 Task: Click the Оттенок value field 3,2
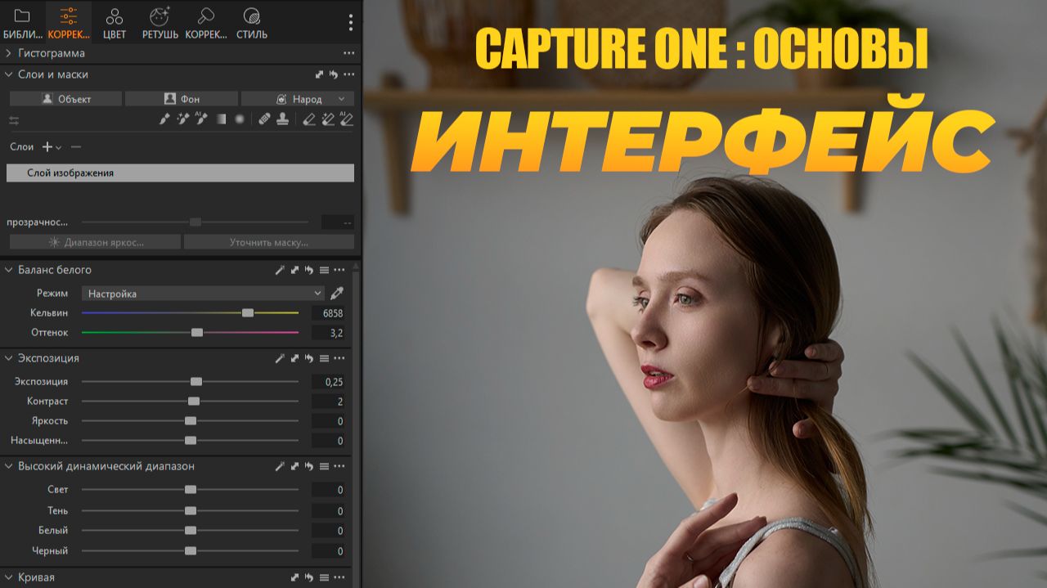328,333
